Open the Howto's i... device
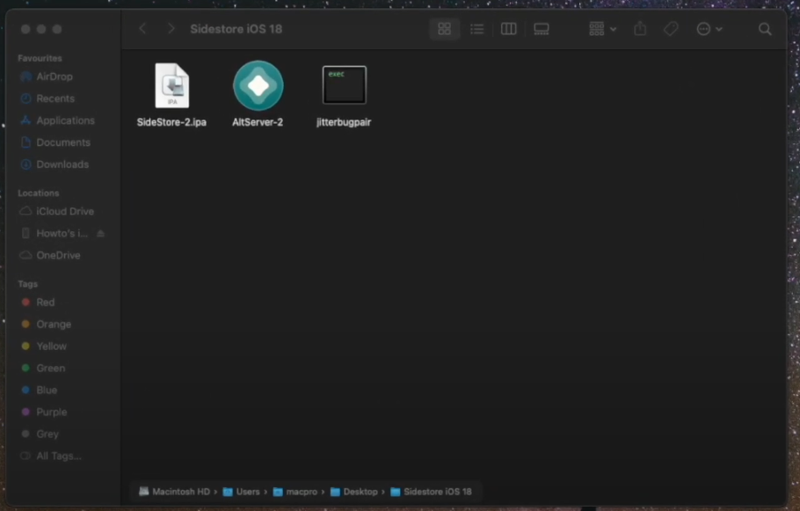The width and height of the screenshot is (800, 511). point(62,233)
